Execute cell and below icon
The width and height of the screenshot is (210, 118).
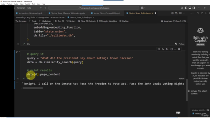(167, 49)
